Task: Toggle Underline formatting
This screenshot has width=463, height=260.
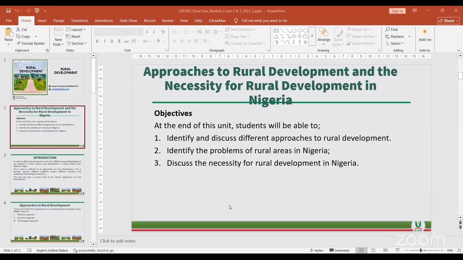Action: click(x=112, y=41)
